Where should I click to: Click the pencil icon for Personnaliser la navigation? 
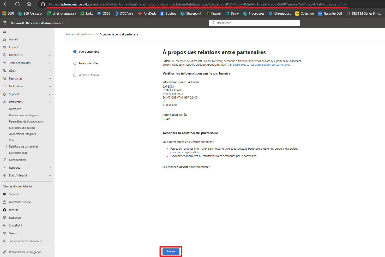point(4,252)
